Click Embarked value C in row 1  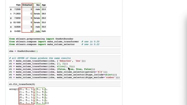click(x=31, y=14)
